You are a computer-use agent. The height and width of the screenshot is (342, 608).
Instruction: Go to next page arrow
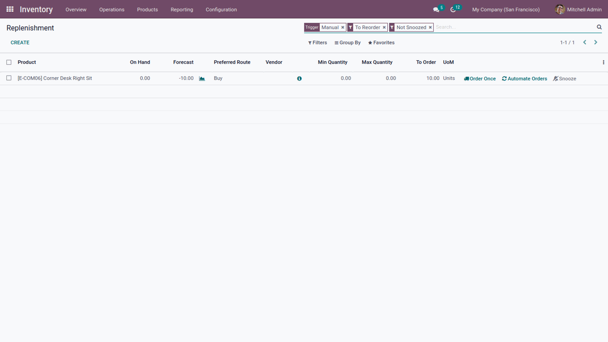click(596, 42)
